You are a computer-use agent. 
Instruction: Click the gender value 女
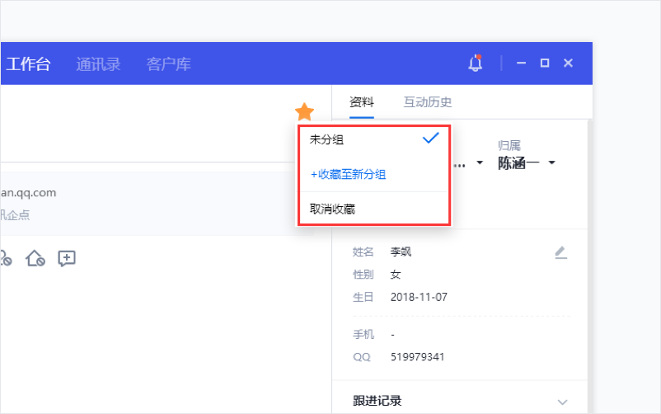(396, 275)
